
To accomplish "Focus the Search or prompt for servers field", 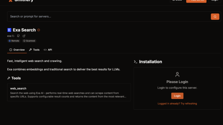I will pos(109,17).
